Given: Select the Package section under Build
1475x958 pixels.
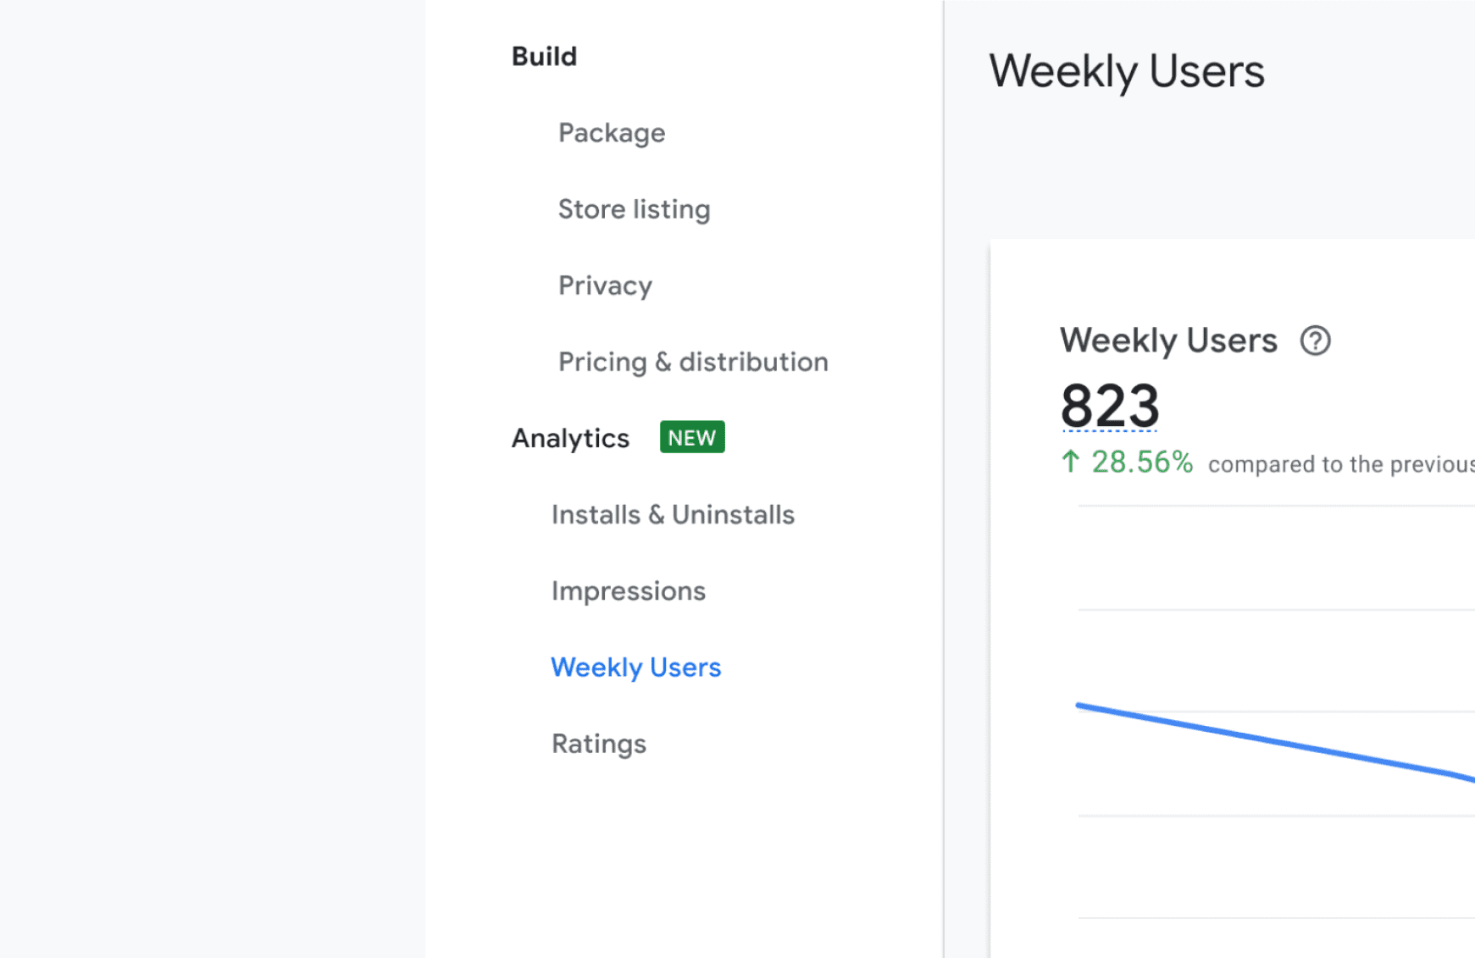Looking at the screenshot, I should click(612, 132).
